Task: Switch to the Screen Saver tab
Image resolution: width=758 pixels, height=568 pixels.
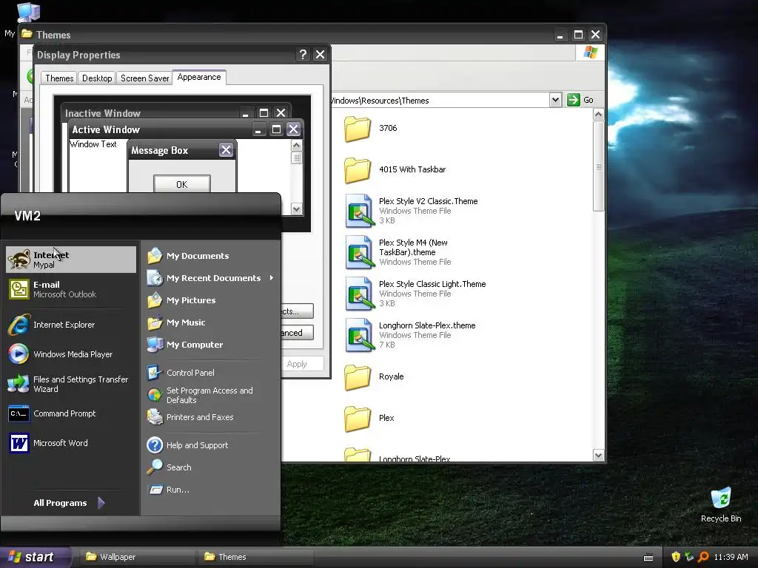Action: [x=144, y=78]
